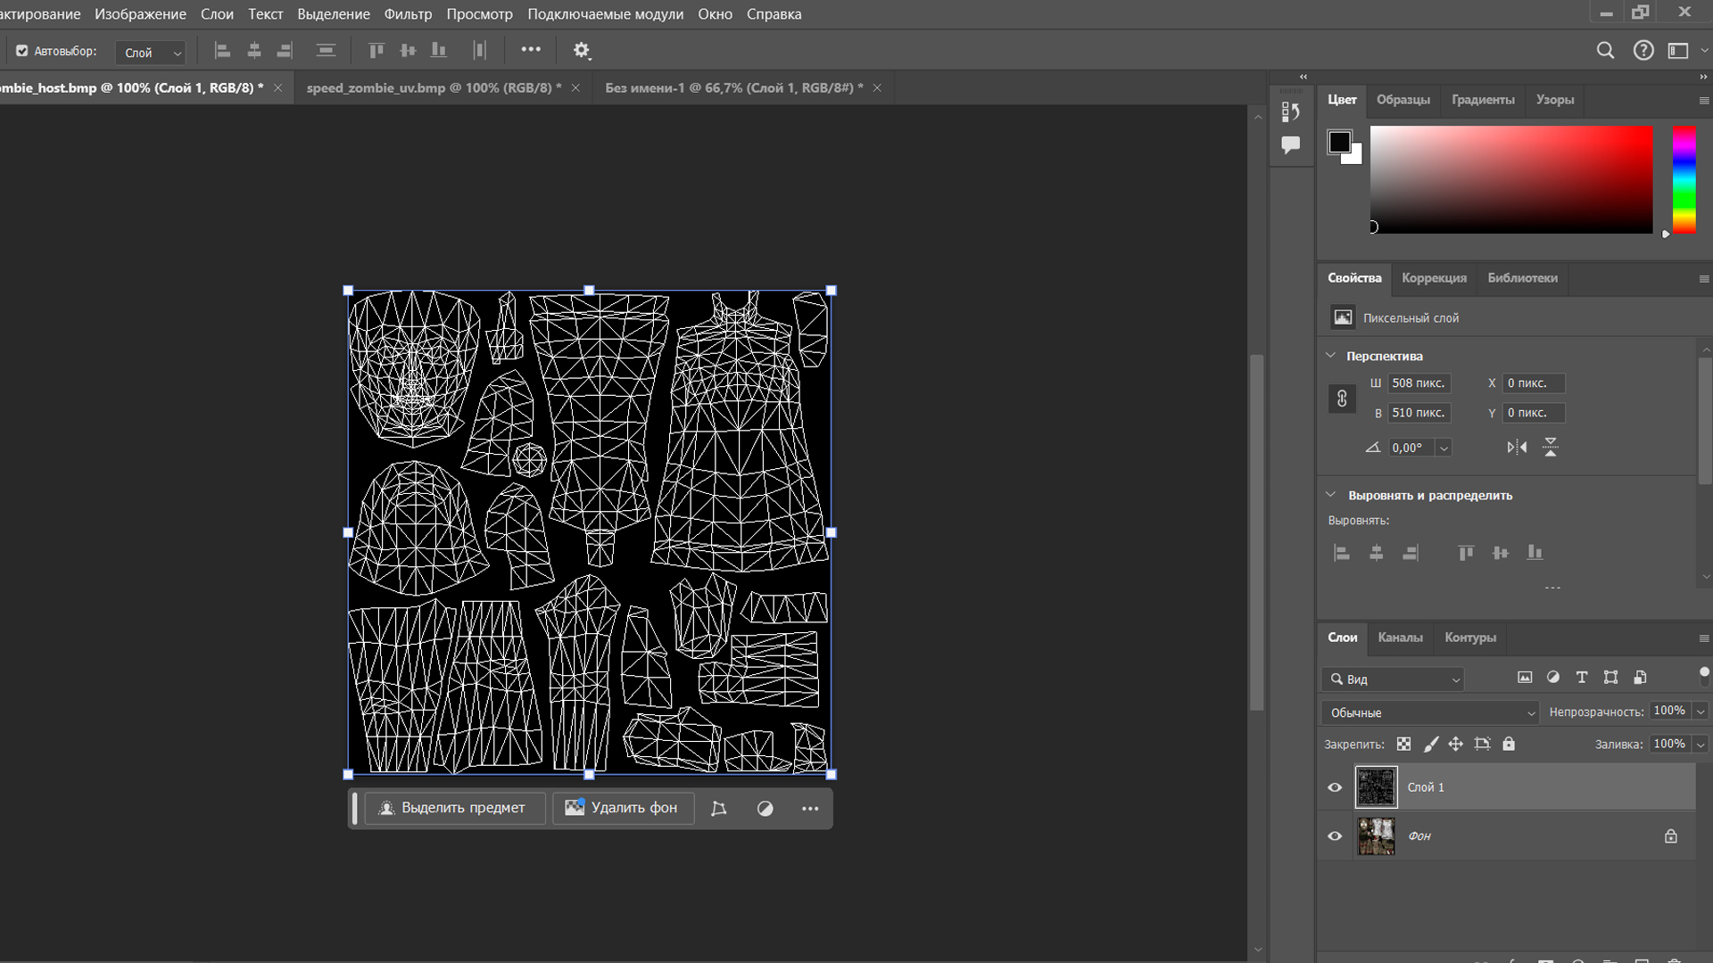The height and width of the screenshot is (963, 1713).
Task: Click the flip vertical icon in Properties
Action: [1551, 448]
